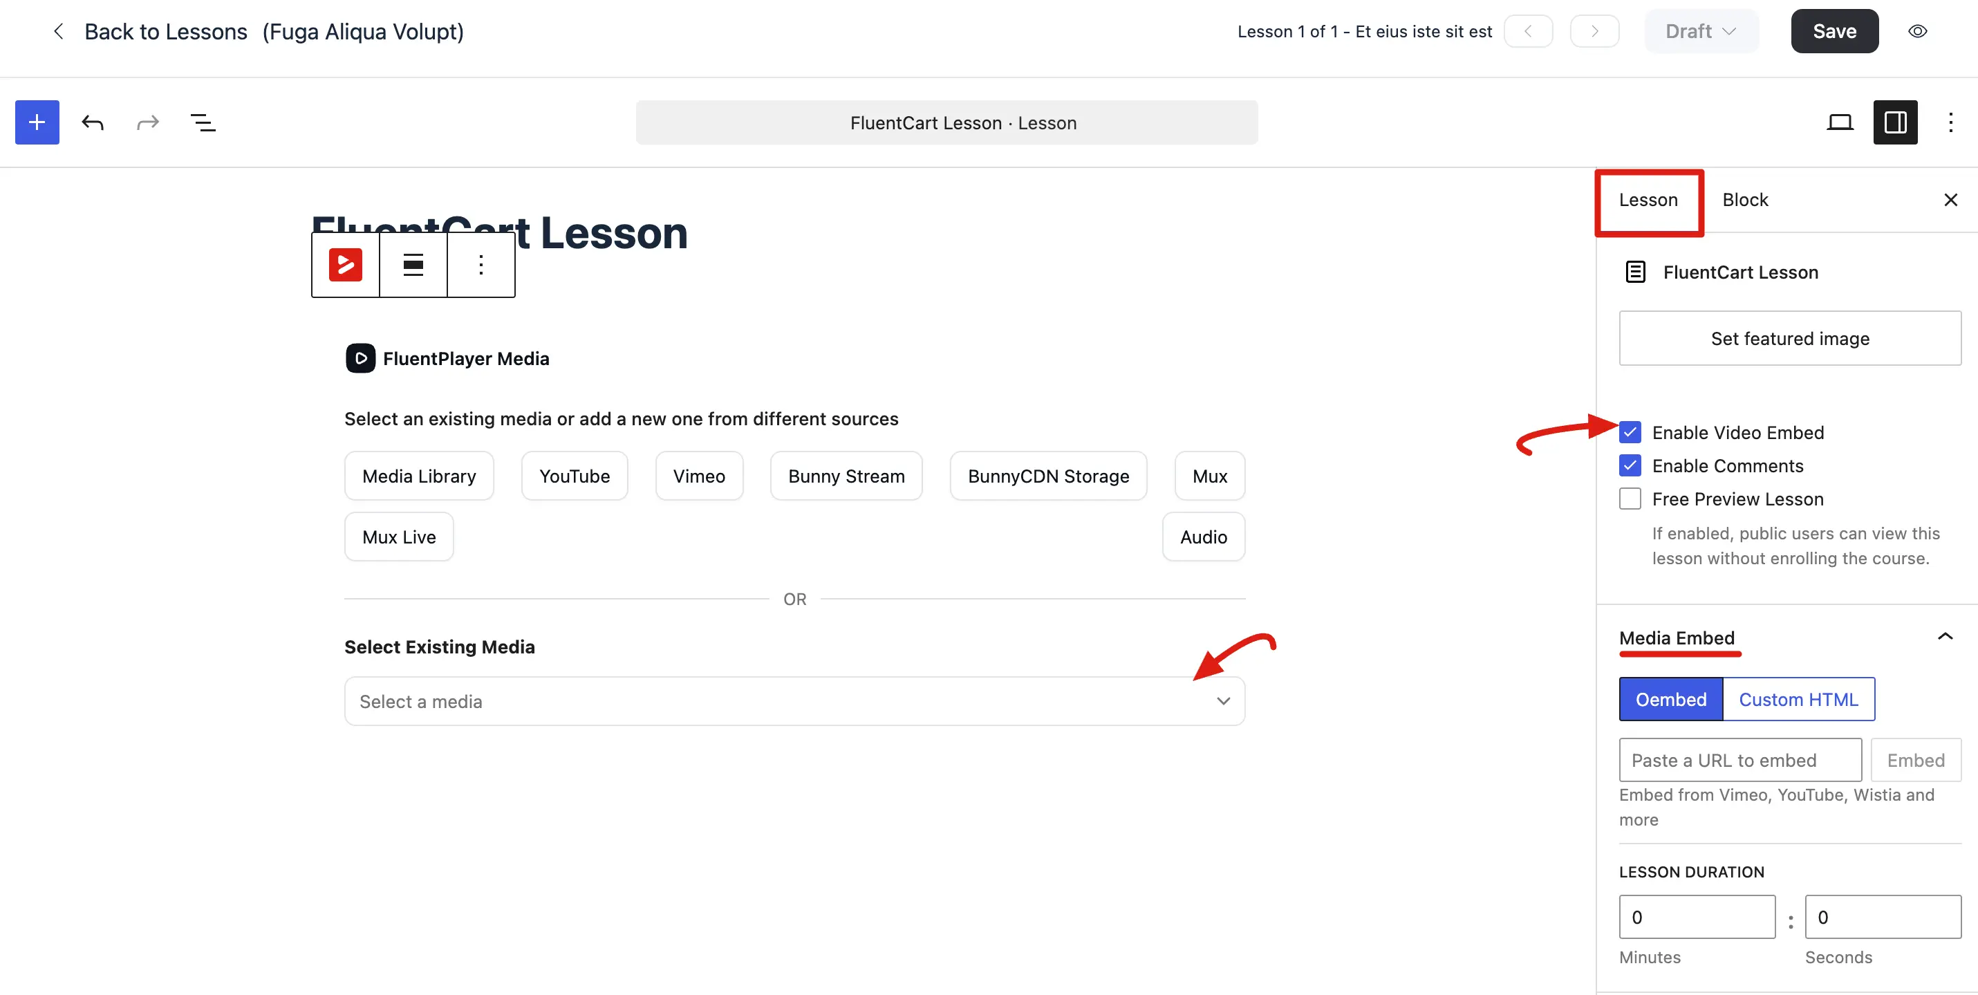This screenshot has height=995, width=1978.
Task: Check the Free Preview Lesson box
Action: [x=1630, y=499]
